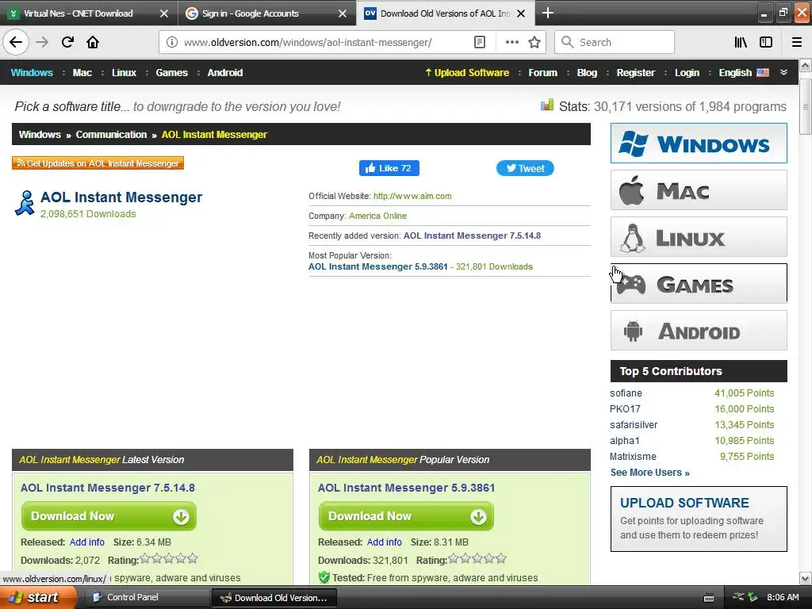Open the Mac nav menu item
The width and height of the screenshot is (812, 609).
pyautogui.click(x=82, y=72)
